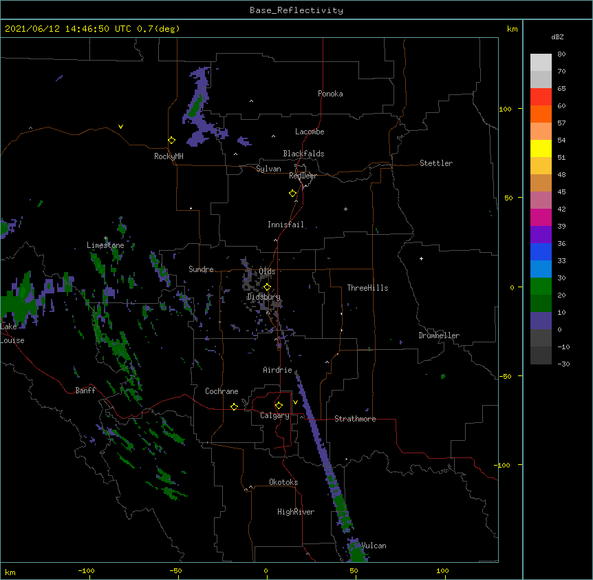Click the RedDeer city label
The width and height of the screenshot is (593, 580).
[303, 176]
